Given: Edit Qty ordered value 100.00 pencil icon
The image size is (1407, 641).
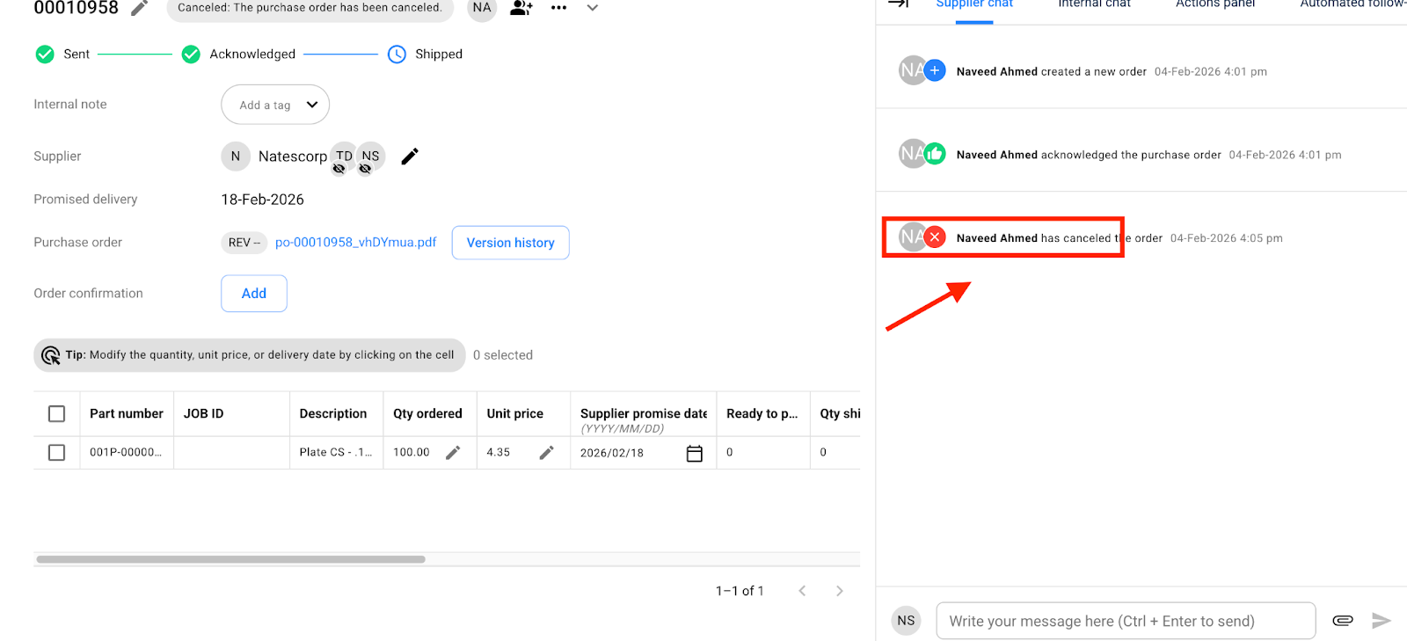Looking at the screenshot, I should 453,453.
